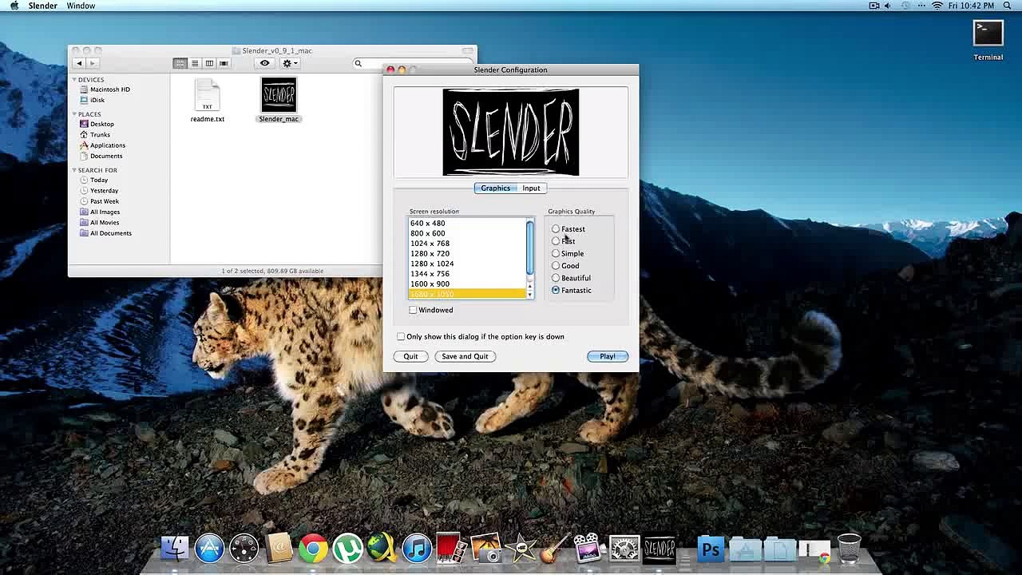
Task: Open the Apple menu
Action: point(14,6)
